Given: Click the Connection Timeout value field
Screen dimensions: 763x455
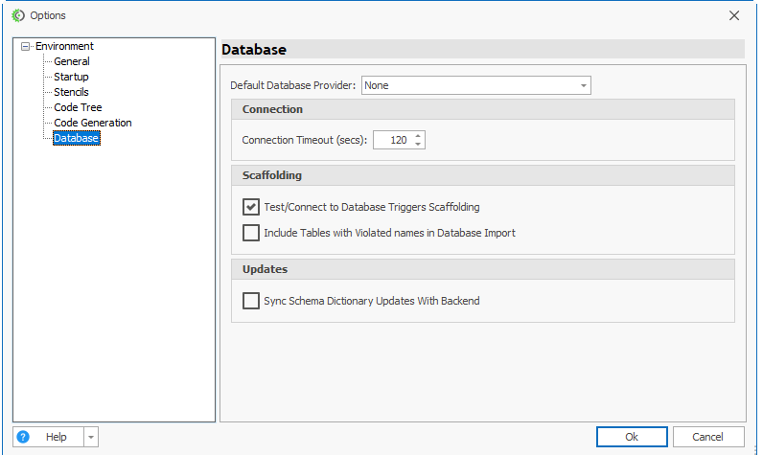Looking at the screenshot, I should tap(392, 140).
